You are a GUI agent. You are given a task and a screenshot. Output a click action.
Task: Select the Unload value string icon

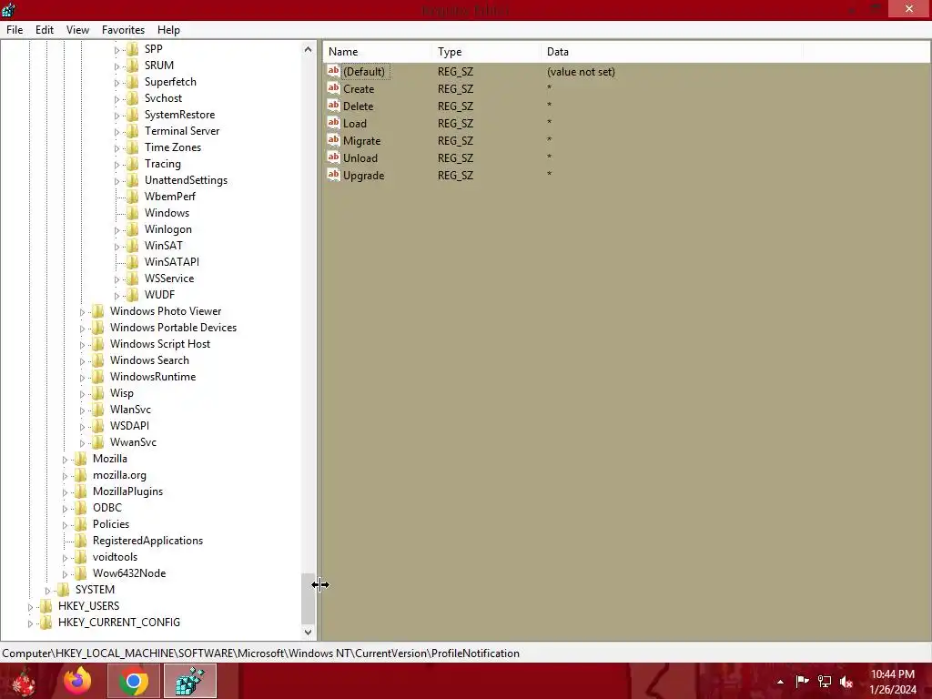333,157
